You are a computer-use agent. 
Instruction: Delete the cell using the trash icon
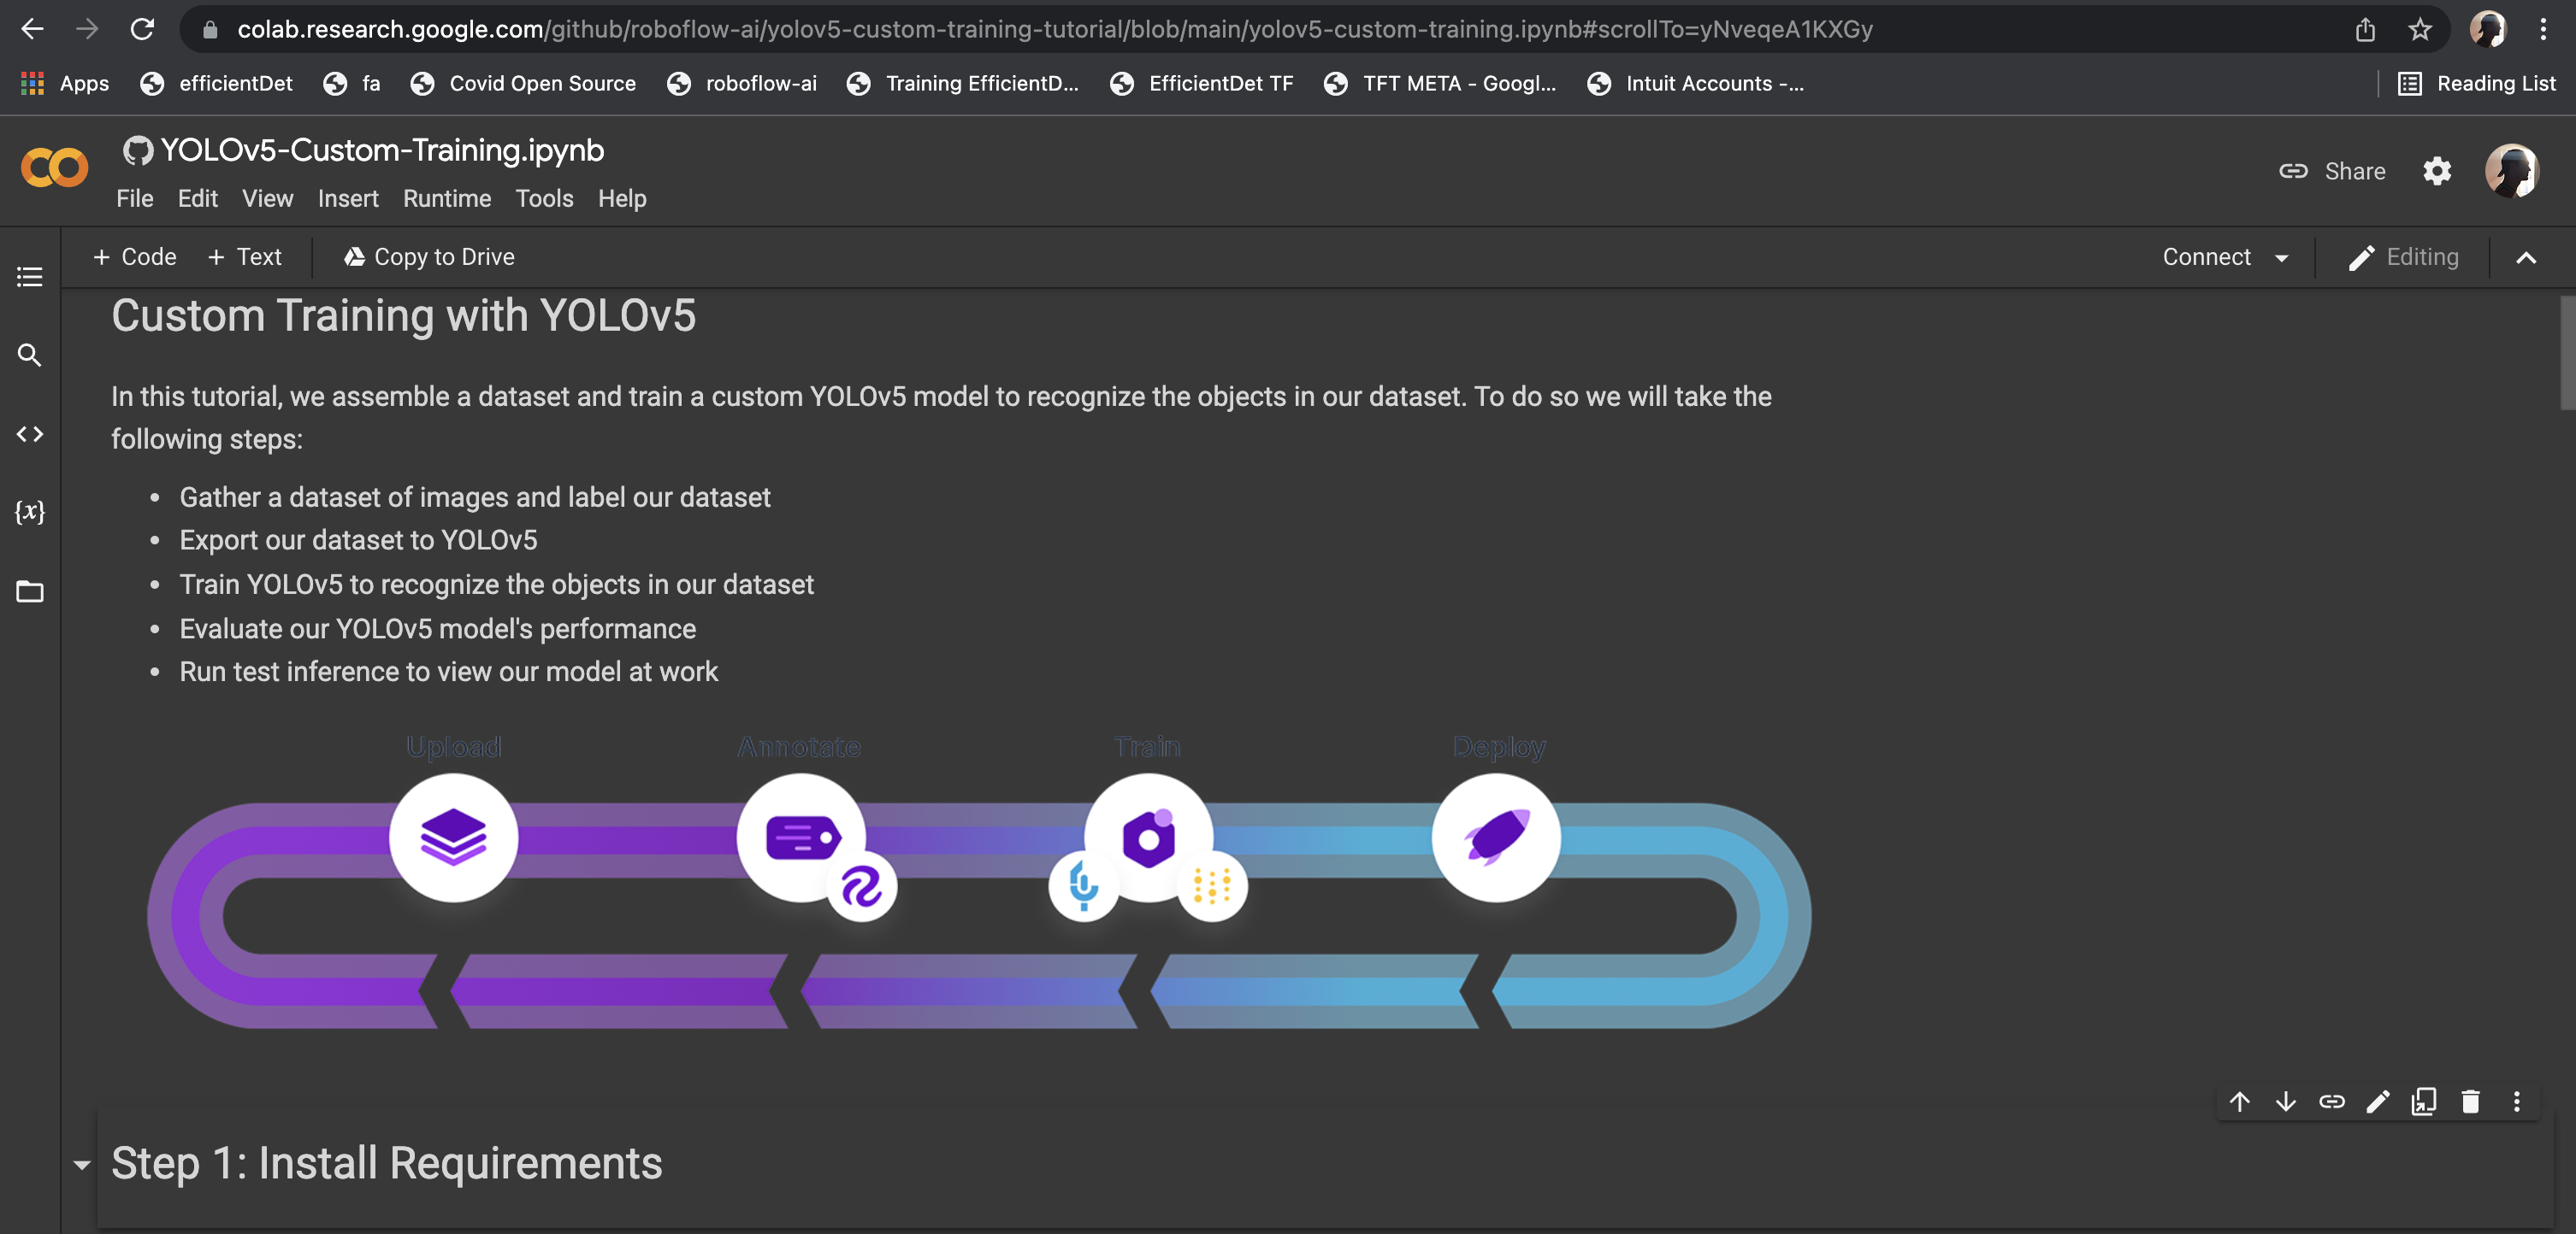[2471, 1102]
